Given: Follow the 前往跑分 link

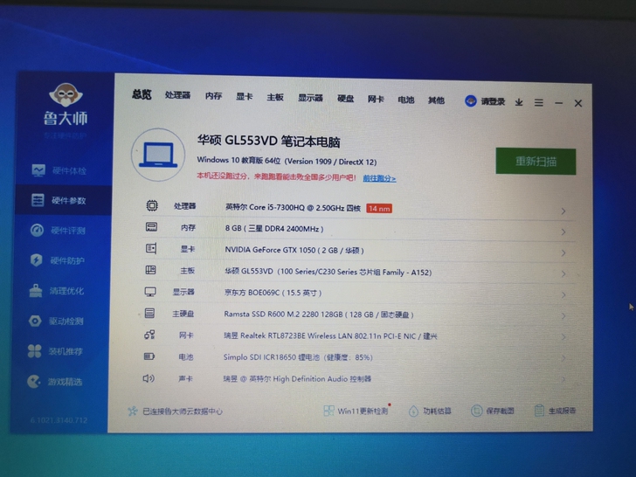Looking at the screenshot, I should (379, 178).
